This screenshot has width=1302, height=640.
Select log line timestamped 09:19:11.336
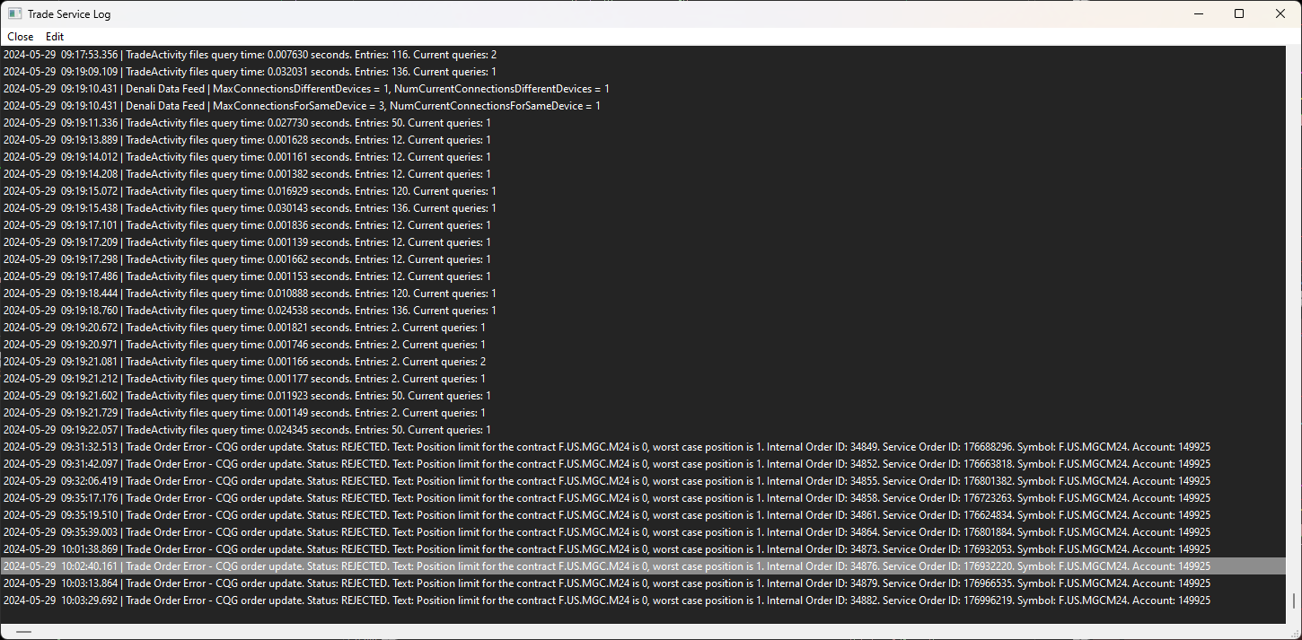(x=643, y=123)
